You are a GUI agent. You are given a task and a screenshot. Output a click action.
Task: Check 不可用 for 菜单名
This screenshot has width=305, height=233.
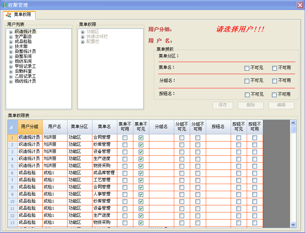click(x=274, y=68)
